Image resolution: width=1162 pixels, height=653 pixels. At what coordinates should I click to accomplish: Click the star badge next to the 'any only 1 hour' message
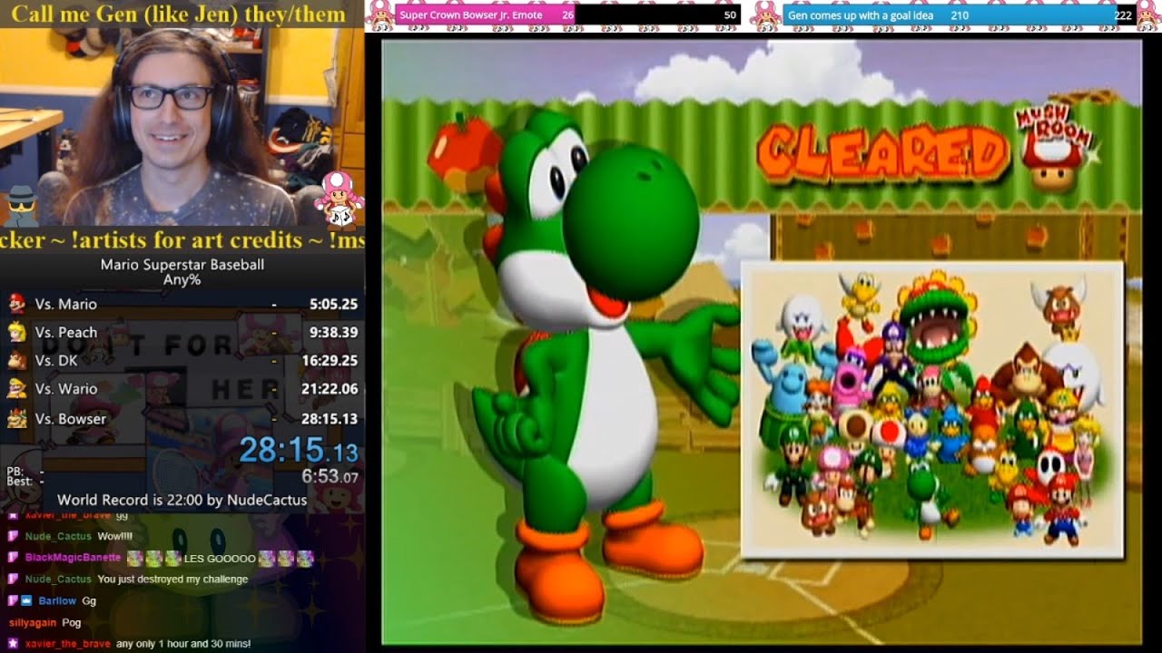[x=13, y=643]
